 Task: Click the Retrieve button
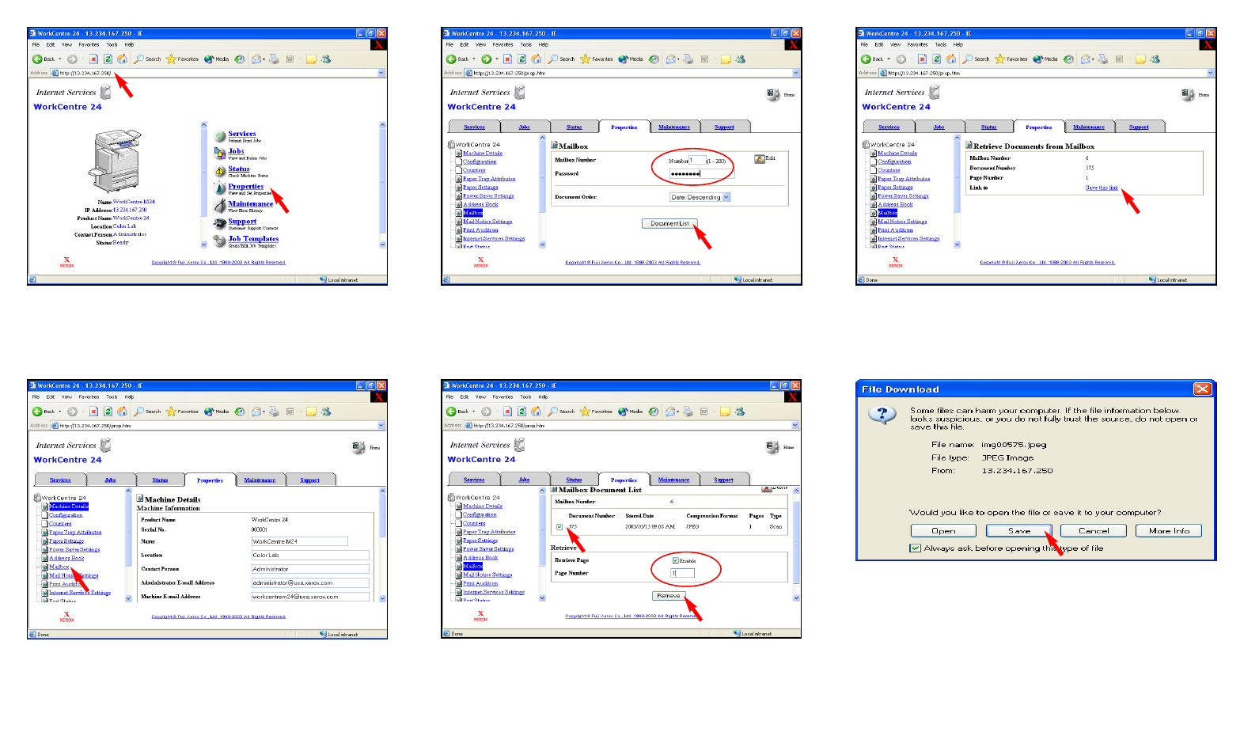[669, 596]
